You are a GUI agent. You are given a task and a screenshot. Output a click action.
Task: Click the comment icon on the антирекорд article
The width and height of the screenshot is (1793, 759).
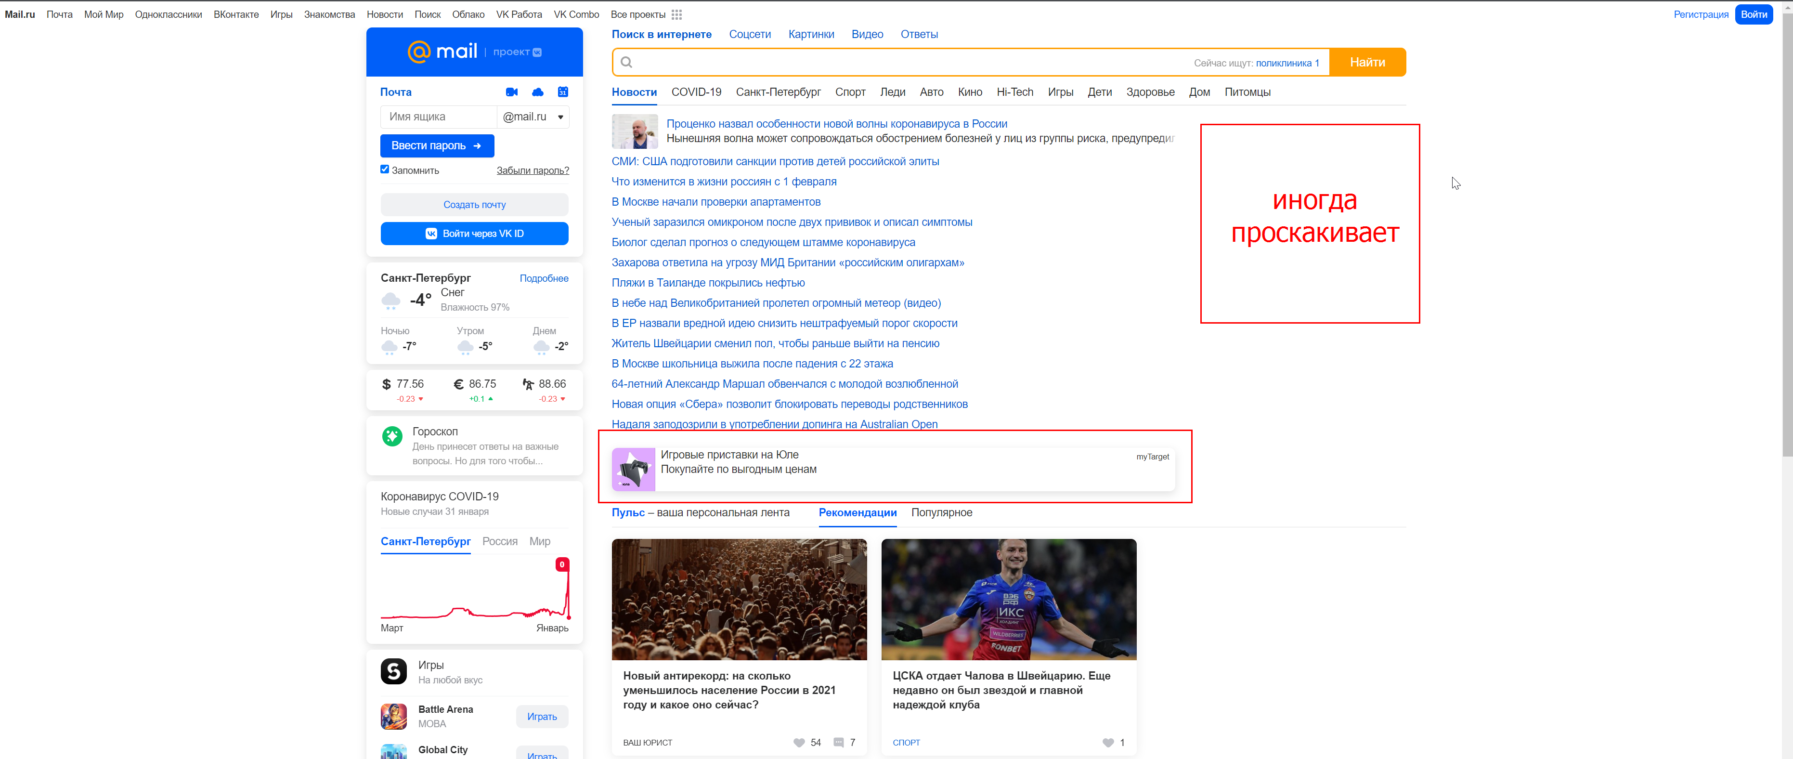pyautogui.click(x=838, y=743)
